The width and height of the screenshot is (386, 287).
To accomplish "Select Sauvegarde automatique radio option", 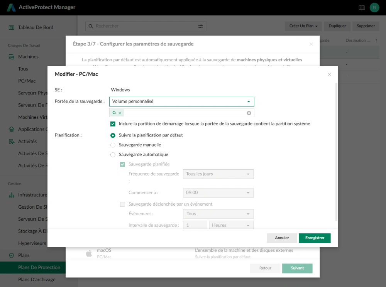I will [x=113, y=155].
